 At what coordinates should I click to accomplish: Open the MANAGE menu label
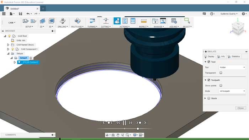point(159,27)
